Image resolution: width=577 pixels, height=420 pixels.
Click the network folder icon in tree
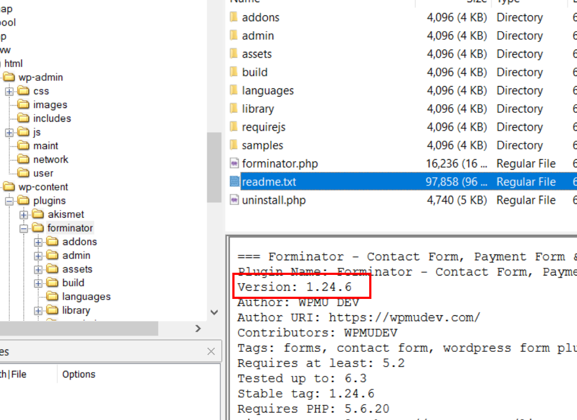click(23, 160)
